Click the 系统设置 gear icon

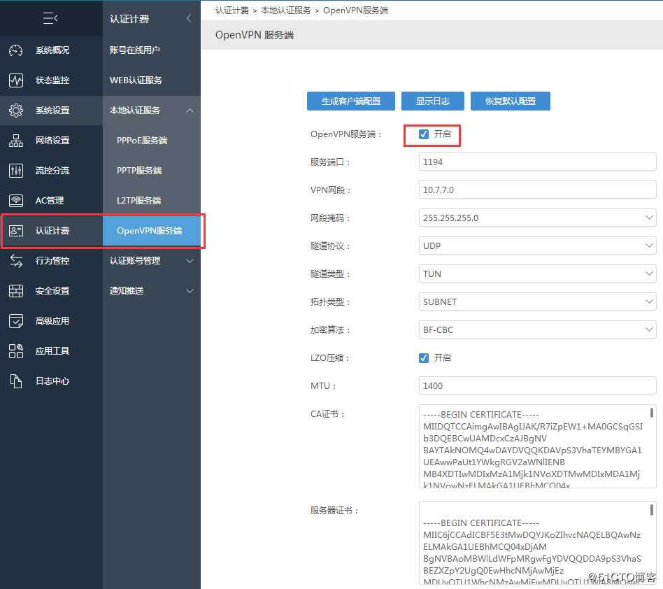click(16, 111)
